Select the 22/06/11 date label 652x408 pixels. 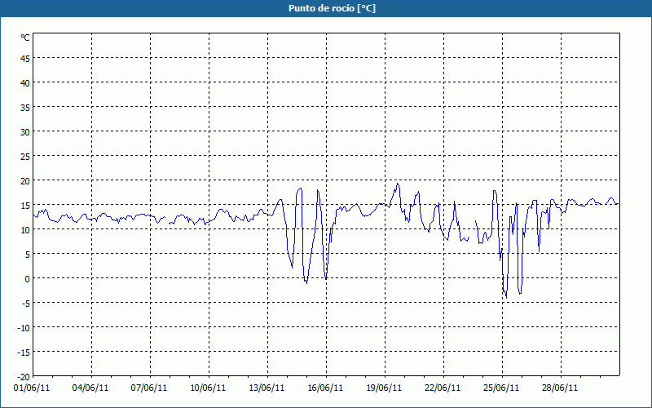tap(443, 388)
